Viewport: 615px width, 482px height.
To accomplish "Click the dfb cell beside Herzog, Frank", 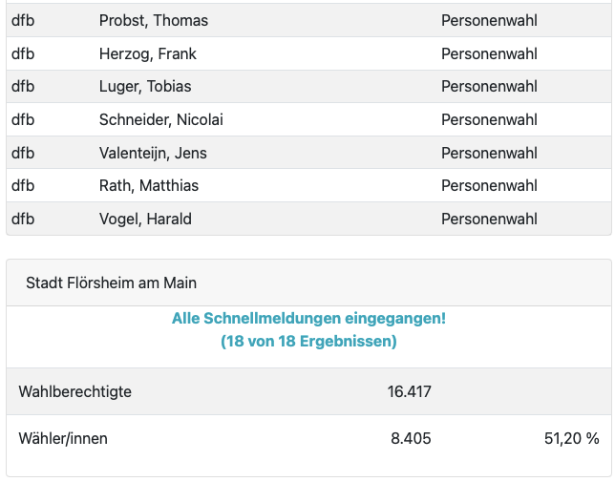I will click(x=23, y=54).
